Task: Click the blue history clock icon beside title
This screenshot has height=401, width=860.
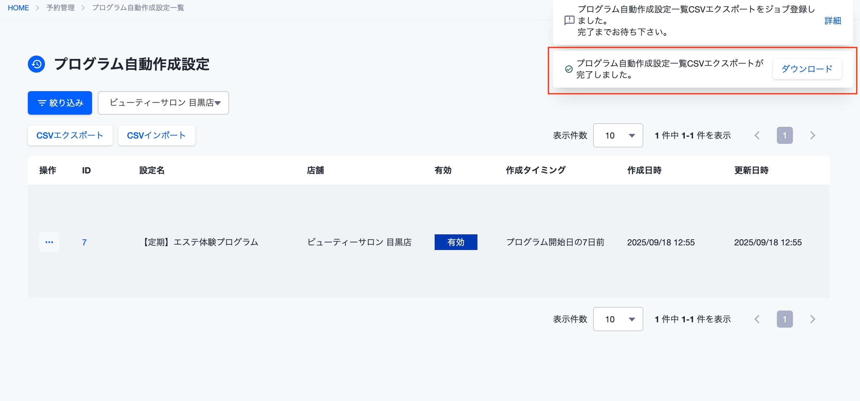Action: pos(36,64)
